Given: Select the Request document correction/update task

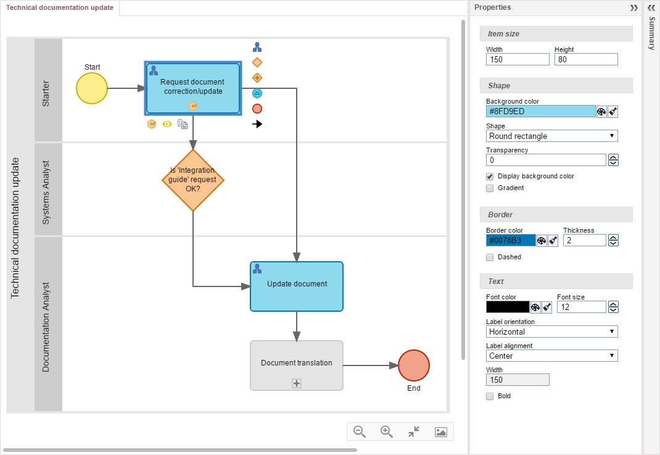Looking at the screenshot, I should tap(193, 88).
